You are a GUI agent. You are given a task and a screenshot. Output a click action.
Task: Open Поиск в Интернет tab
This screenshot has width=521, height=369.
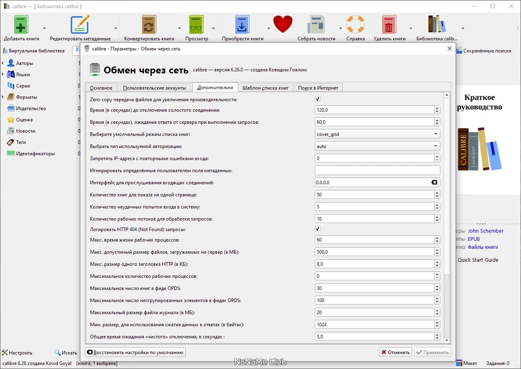click(318, 88)
